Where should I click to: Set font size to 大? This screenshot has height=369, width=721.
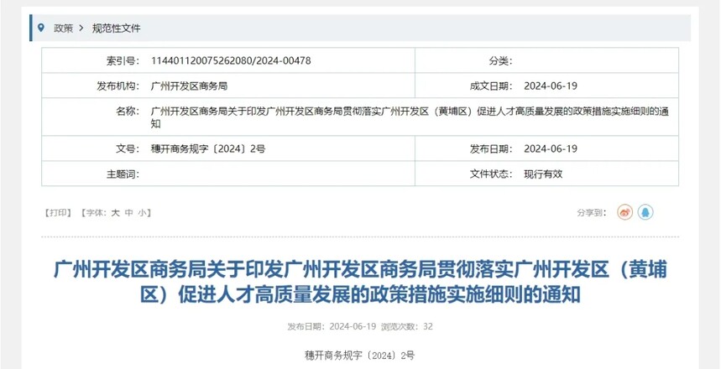[x=116, y=213]
